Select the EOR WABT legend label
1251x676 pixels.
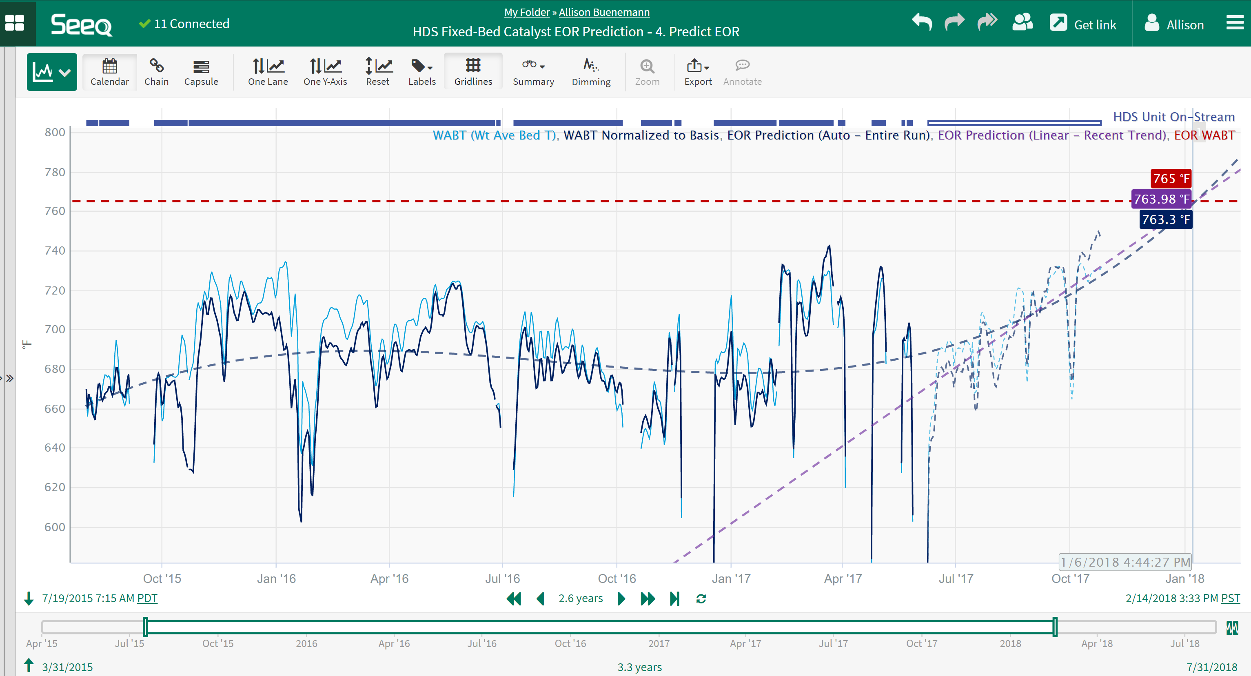click(x=1204, y=135)
